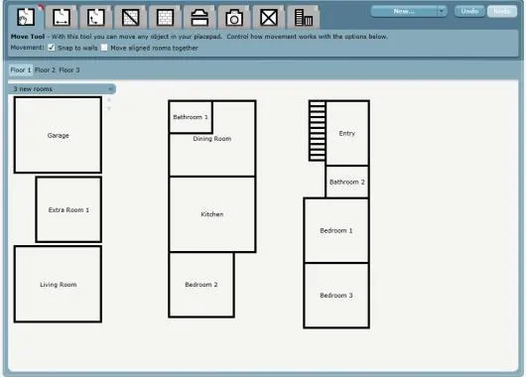Select the Bedroom 3 room
The width and height of the screenshot is (526, 377).
[x=336, y=296]
